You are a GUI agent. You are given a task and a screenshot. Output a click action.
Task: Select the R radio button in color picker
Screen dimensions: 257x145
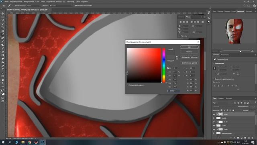[x=168, y=80]
